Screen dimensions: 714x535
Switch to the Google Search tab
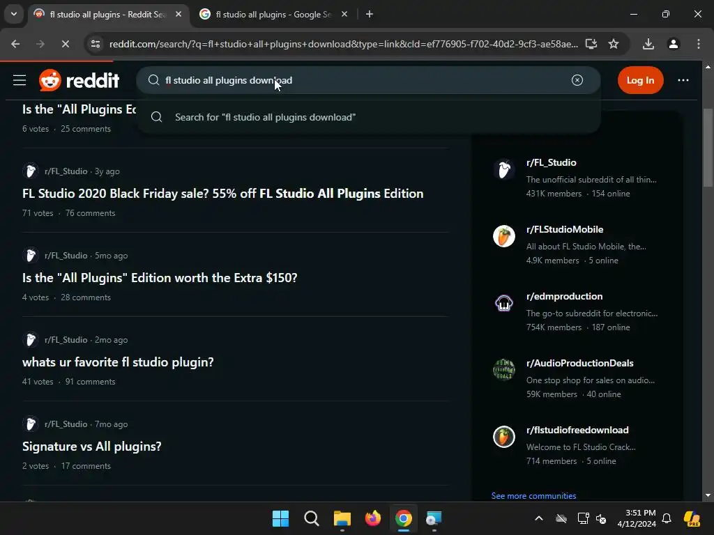point(273,14)
